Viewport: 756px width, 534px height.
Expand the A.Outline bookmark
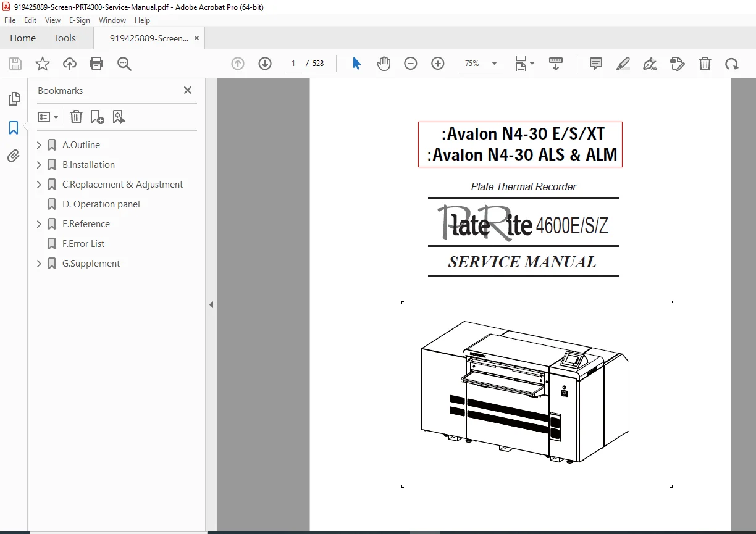(39, 145)
